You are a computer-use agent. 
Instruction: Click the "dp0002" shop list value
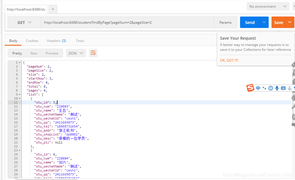click(72, 134)
